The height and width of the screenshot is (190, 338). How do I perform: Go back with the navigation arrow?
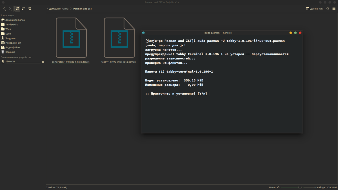(4, 9)
